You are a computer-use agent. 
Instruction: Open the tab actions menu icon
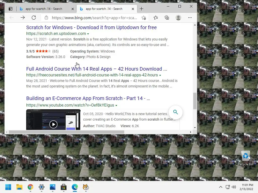pyautogui.click(x=11, y=9)
